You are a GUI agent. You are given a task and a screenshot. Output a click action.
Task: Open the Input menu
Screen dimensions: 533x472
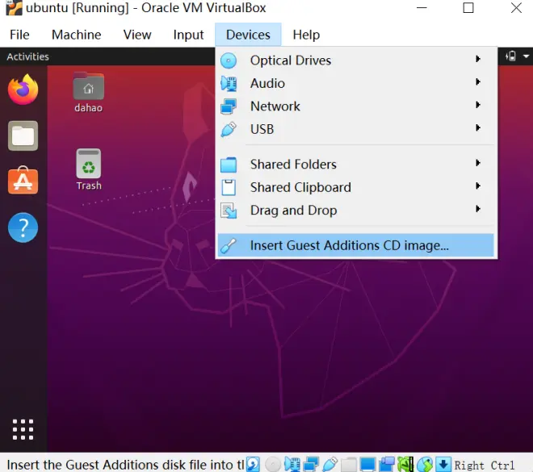[x=188, y=35]
